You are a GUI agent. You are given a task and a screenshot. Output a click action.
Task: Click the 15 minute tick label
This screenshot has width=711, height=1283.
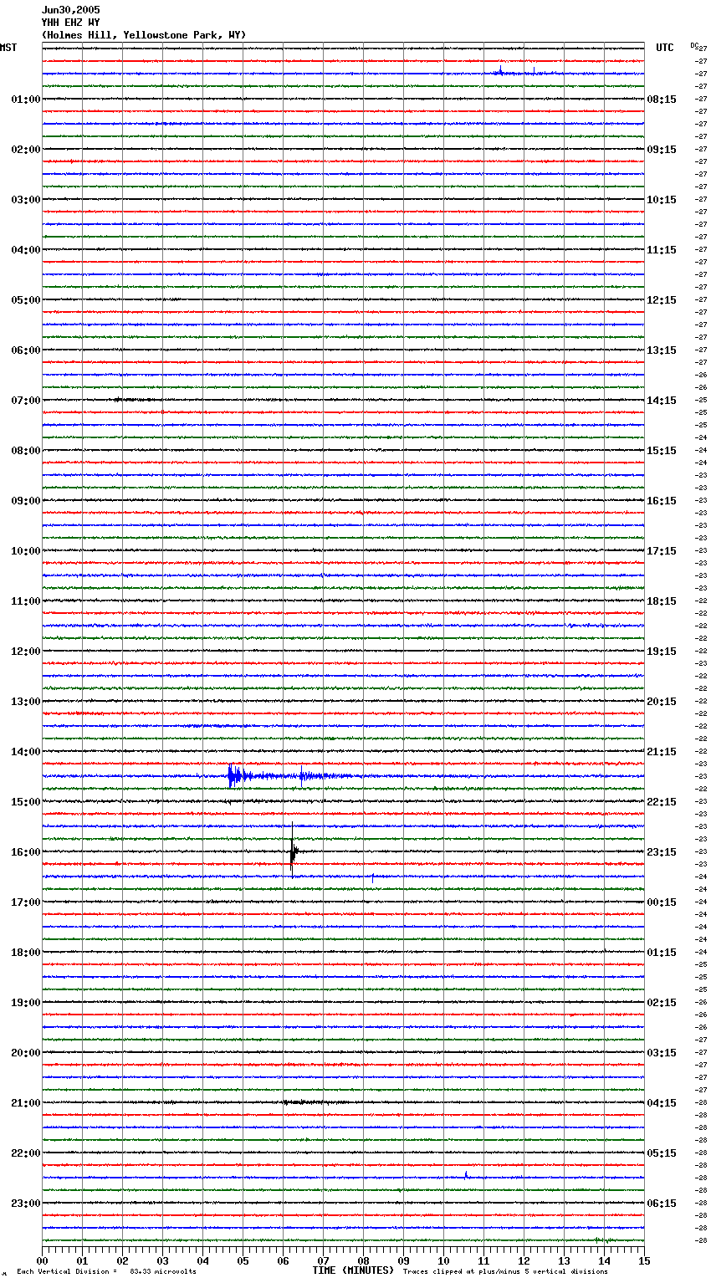[x=644, y=1261]
